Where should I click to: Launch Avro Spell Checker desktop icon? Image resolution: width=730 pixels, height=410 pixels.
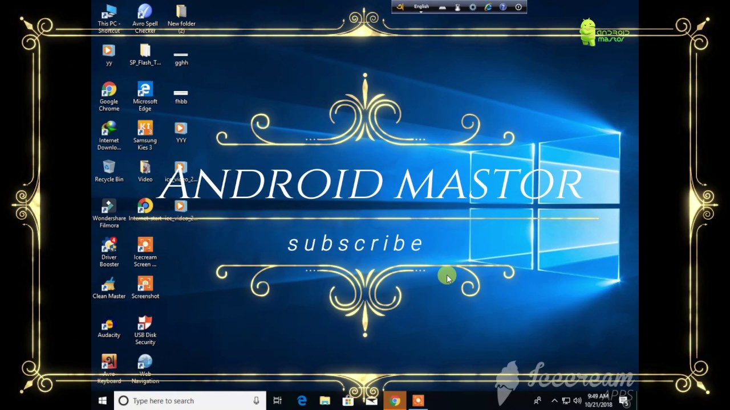coord(145,18)
